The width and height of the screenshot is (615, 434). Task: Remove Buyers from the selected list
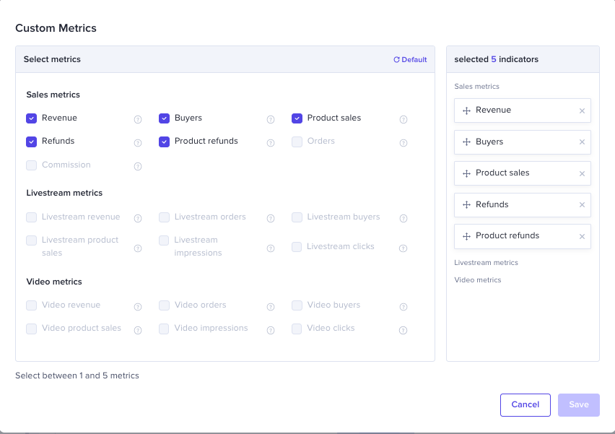pyautogui.click(x=582, y=142)
